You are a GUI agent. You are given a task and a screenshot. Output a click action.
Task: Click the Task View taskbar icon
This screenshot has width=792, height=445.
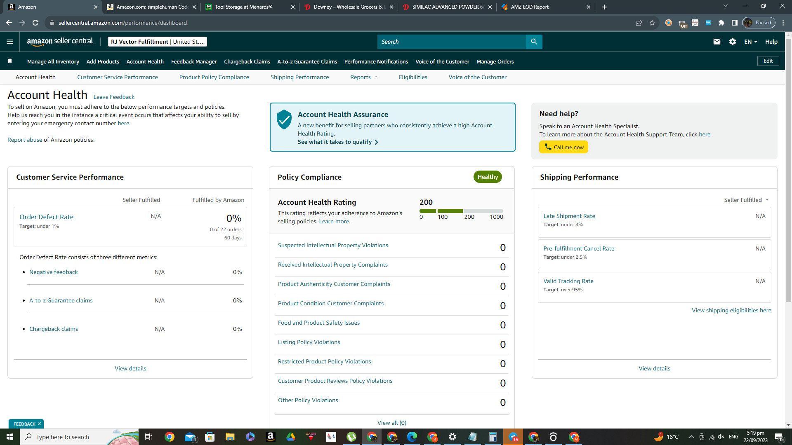[x=148, y=437]
